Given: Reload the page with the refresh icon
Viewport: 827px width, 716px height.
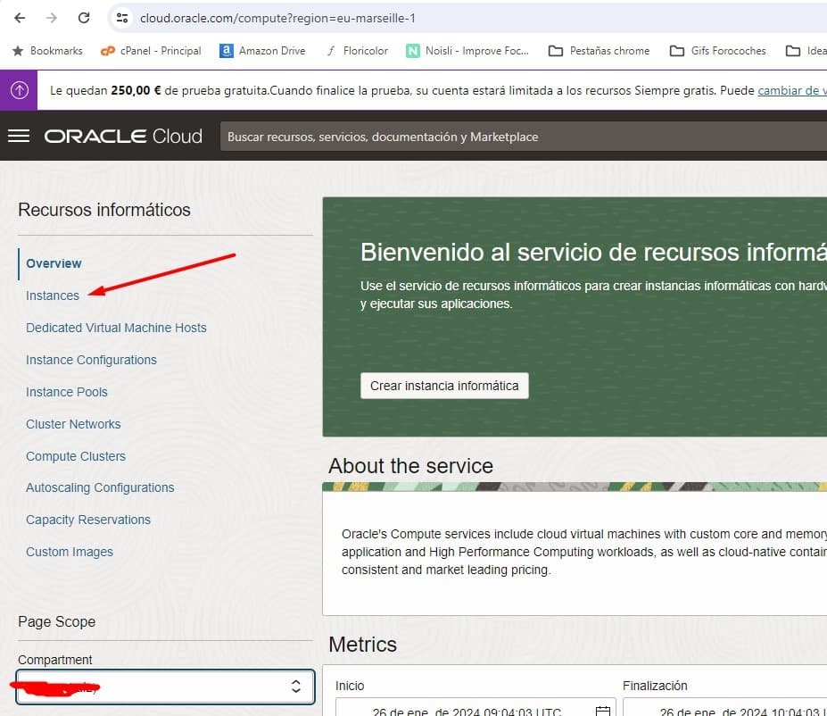Looking at the screenshot, I should click(x=84, y=18).
